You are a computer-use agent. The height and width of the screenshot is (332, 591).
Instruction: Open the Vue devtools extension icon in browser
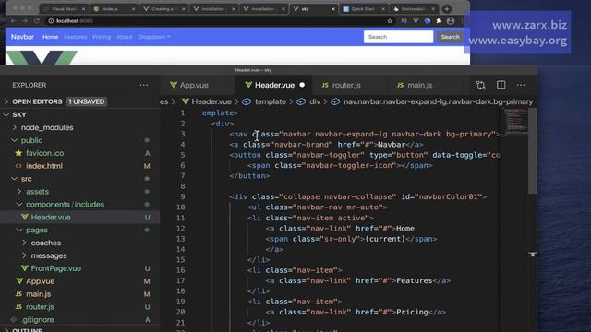pos(416,21)
